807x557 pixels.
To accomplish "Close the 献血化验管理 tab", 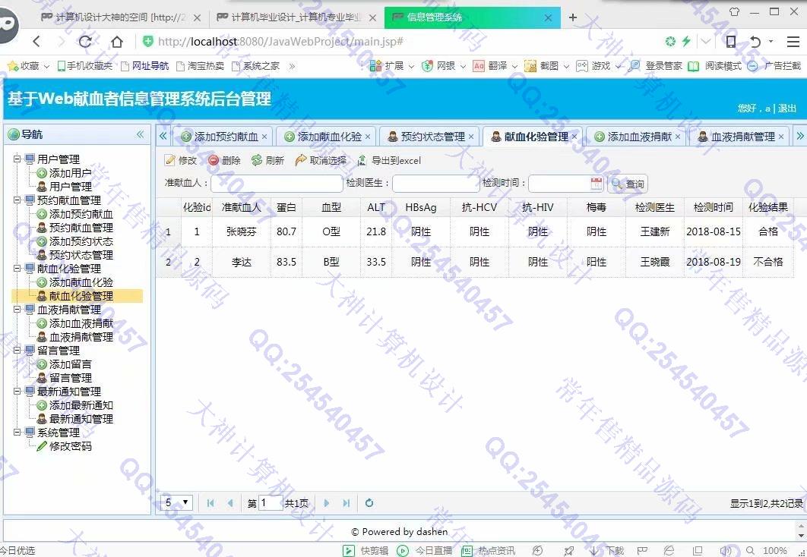I will click(574, 137).
